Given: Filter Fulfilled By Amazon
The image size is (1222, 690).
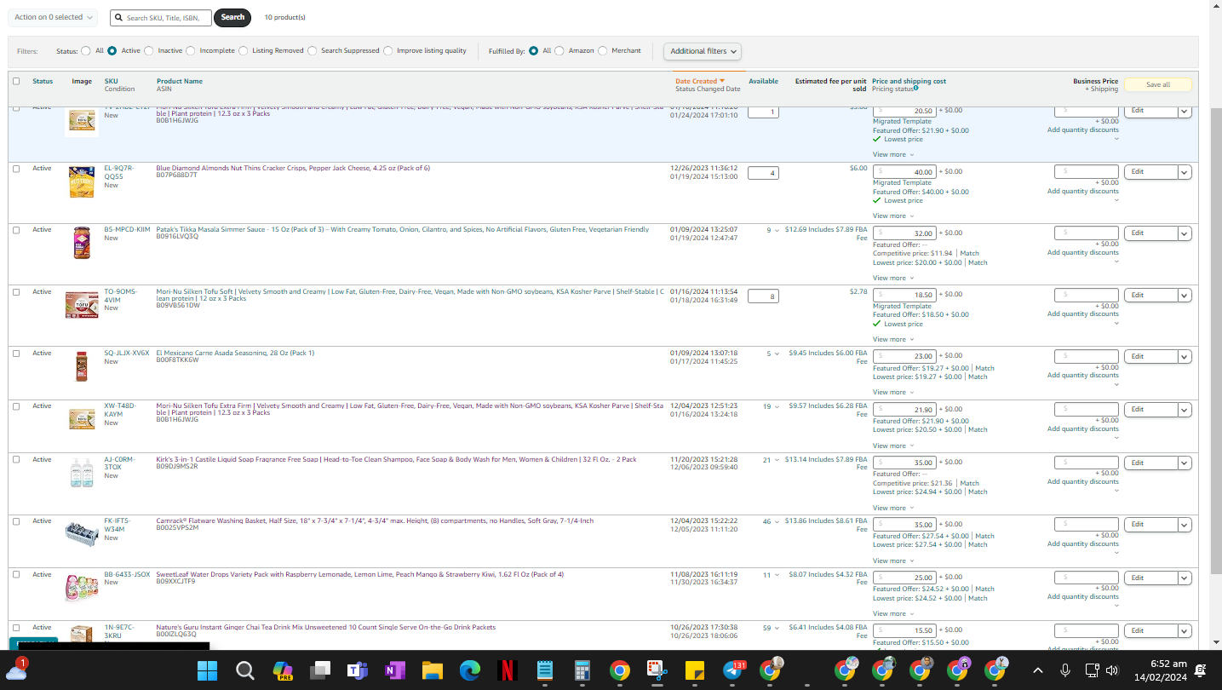Looking at the screenshot, I should tap(559, 51).
